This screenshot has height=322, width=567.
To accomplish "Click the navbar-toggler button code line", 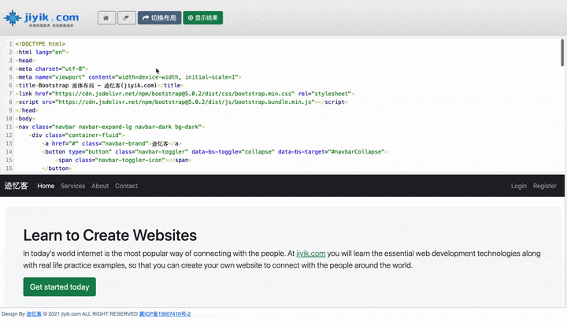I will (x=215, y=152).
